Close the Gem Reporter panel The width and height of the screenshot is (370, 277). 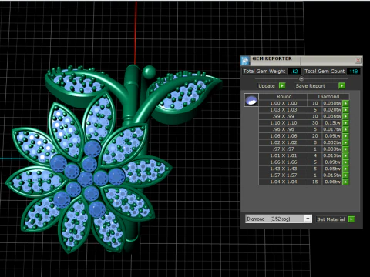coord(358,61)
